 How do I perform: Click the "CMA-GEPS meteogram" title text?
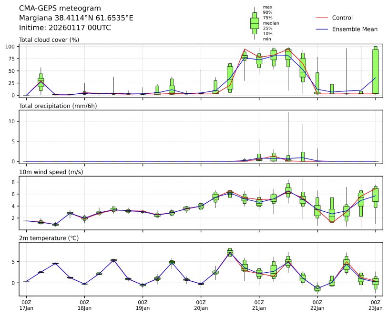[x=60, y=9]
